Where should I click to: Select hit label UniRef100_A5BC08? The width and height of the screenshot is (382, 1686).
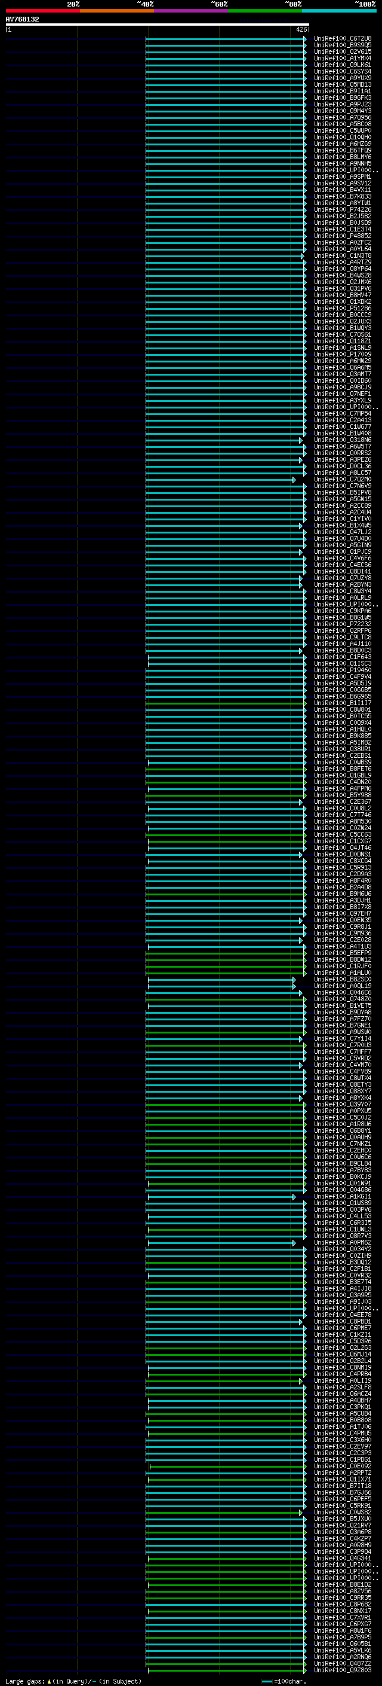click(342, 124)
